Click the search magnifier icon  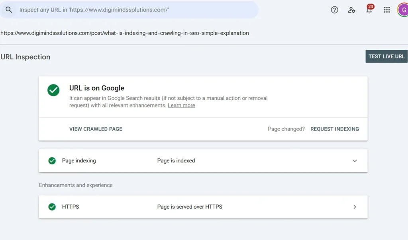pos(9,10)
